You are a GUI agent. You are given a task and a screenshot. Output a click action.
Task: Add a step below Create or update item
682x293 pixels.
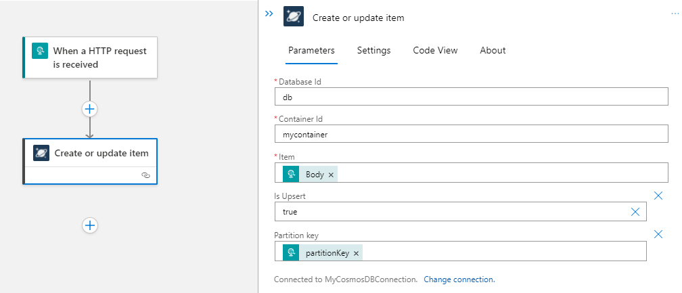89,225
